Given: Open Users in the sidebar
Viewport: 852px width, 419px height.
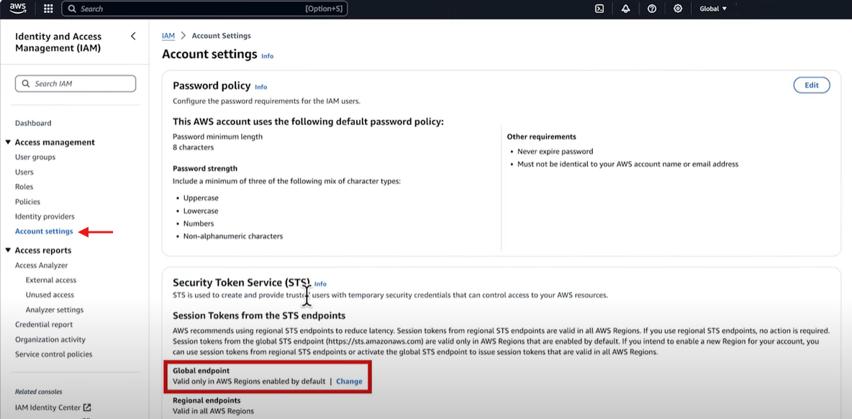Looking at the screenshot, I should (x=24, y=172).
